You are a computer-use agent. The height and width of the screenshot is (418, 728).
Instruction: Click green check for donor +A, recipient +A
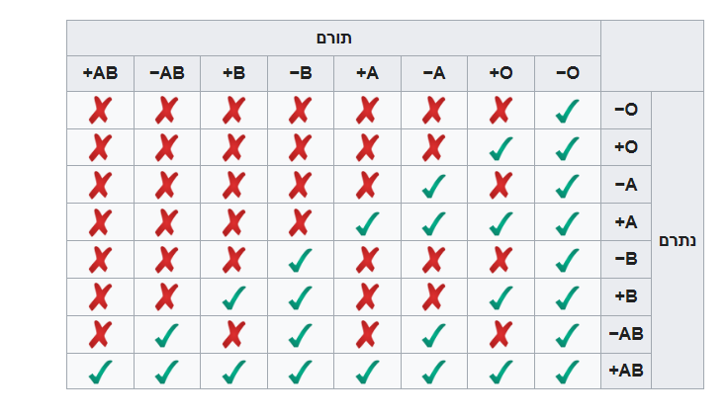coord(367,222)
